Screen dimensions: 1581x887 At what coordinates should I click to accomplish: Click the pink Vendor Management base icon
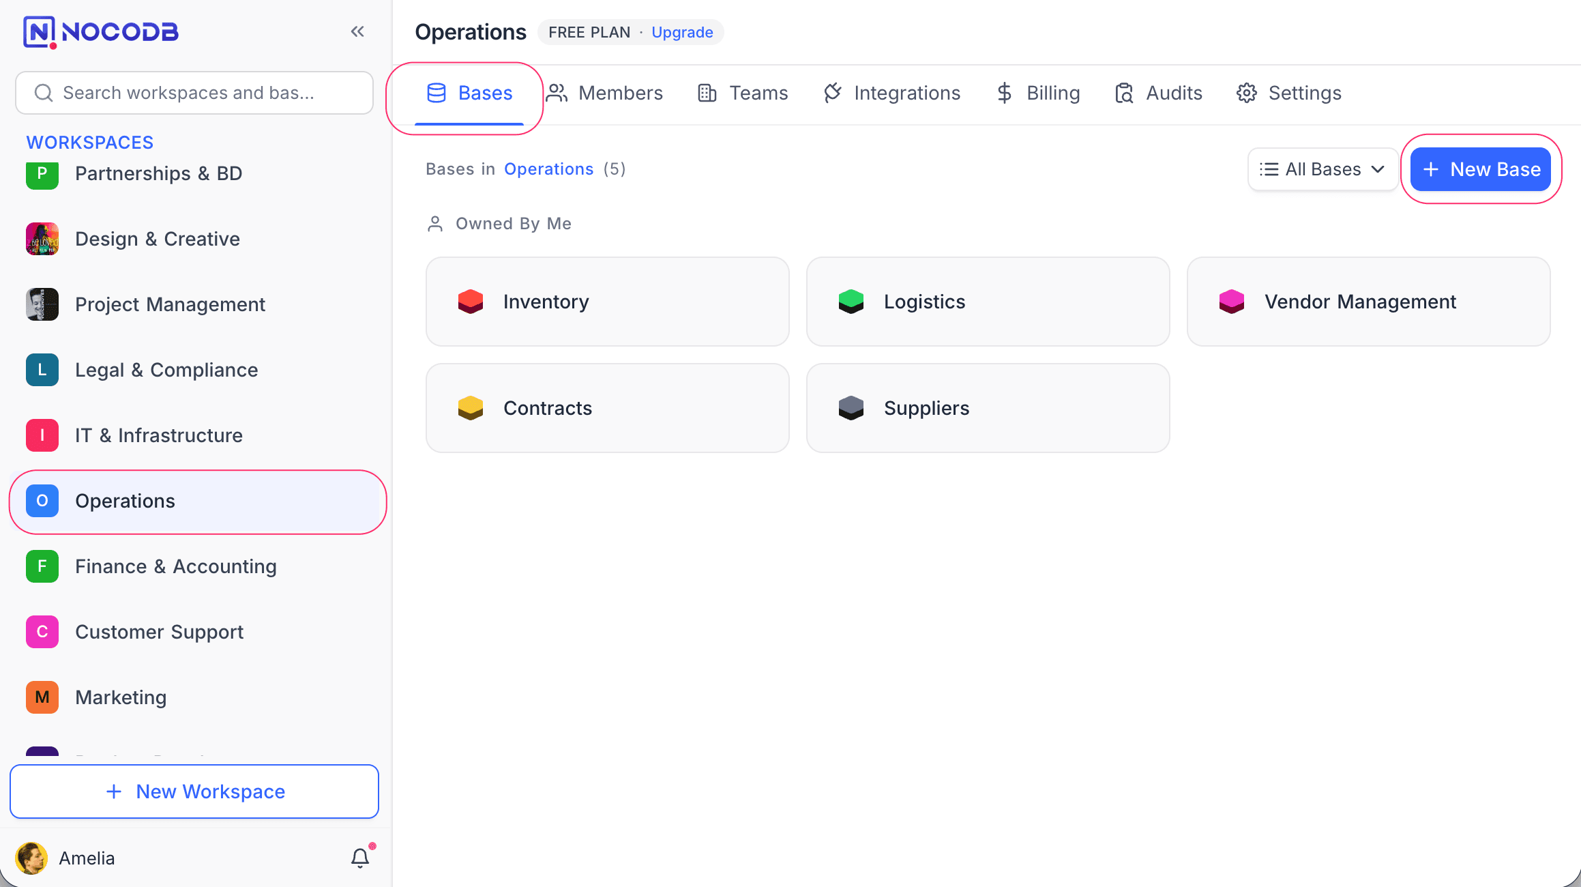coord(1231,302)
